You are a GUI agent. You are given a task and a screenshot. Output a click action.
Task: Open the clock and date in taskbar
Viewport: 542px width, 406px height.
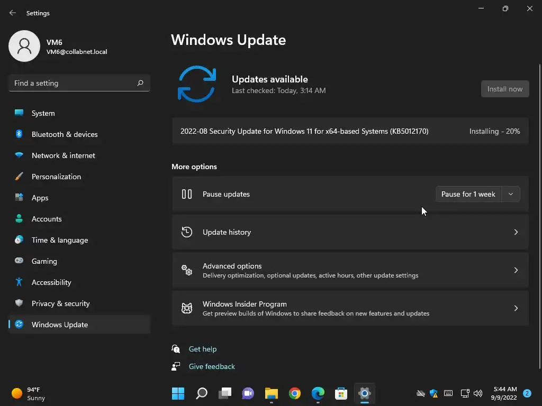pyautogui.click(x=504, y=393)
